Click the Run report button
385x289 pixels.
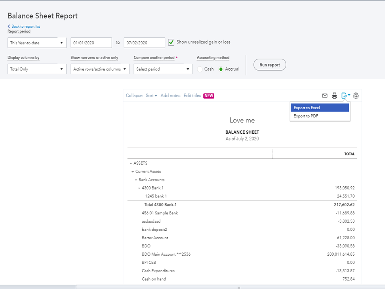coord(269,65)
